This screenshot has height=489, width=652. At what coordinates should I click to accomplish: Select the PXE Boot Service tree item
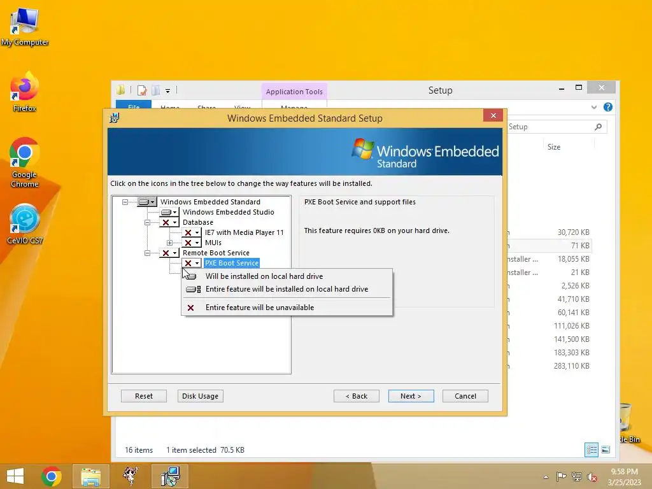point(232,263)
